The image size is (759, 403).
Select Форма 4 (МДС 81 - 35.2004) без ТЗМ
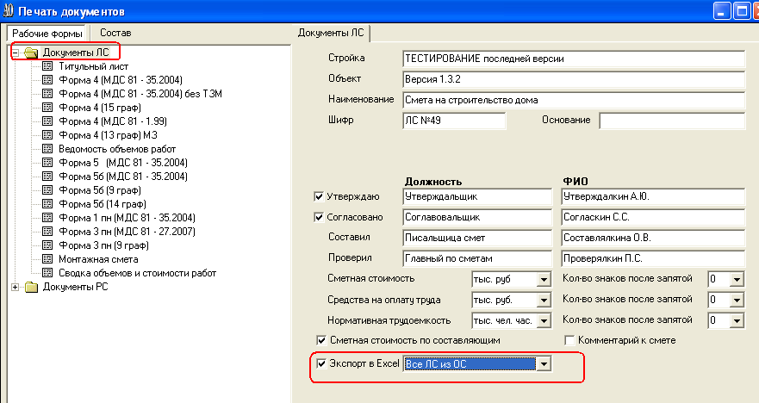click(x=140, y=94)
